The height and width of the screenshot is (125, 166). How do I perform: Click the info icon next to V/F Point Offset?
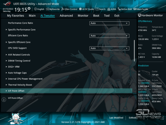[4, 99]
